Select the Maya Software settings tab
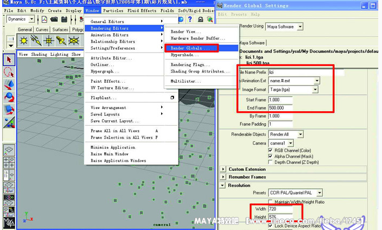This screenshot has width=382, height=230. [x=252, y=43]
